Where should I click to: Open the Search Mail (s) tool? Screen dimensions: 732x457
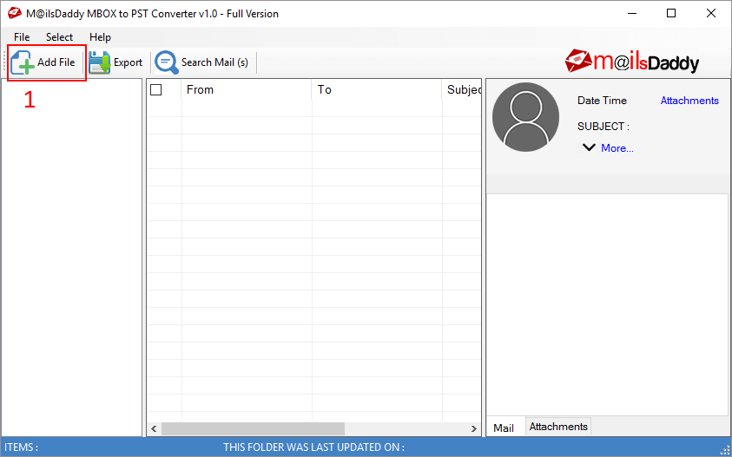tap(201, 62)
